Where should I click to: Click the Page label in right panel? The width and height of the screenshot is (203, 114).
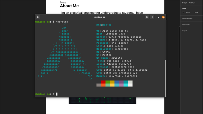click(x=184, y=9)
